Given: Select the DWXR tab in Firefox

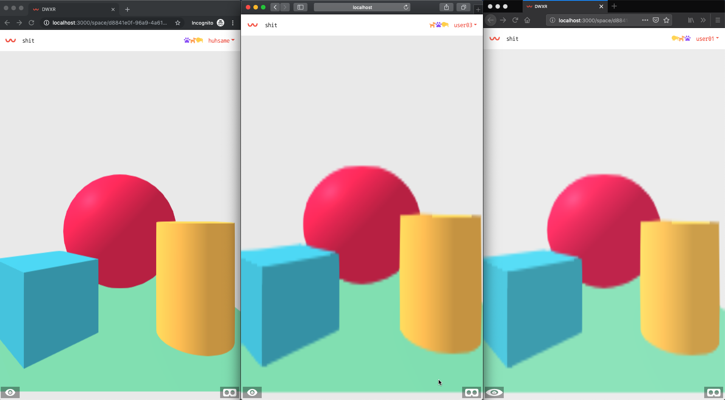Looking at the screenshot, I should click(541, 6).
